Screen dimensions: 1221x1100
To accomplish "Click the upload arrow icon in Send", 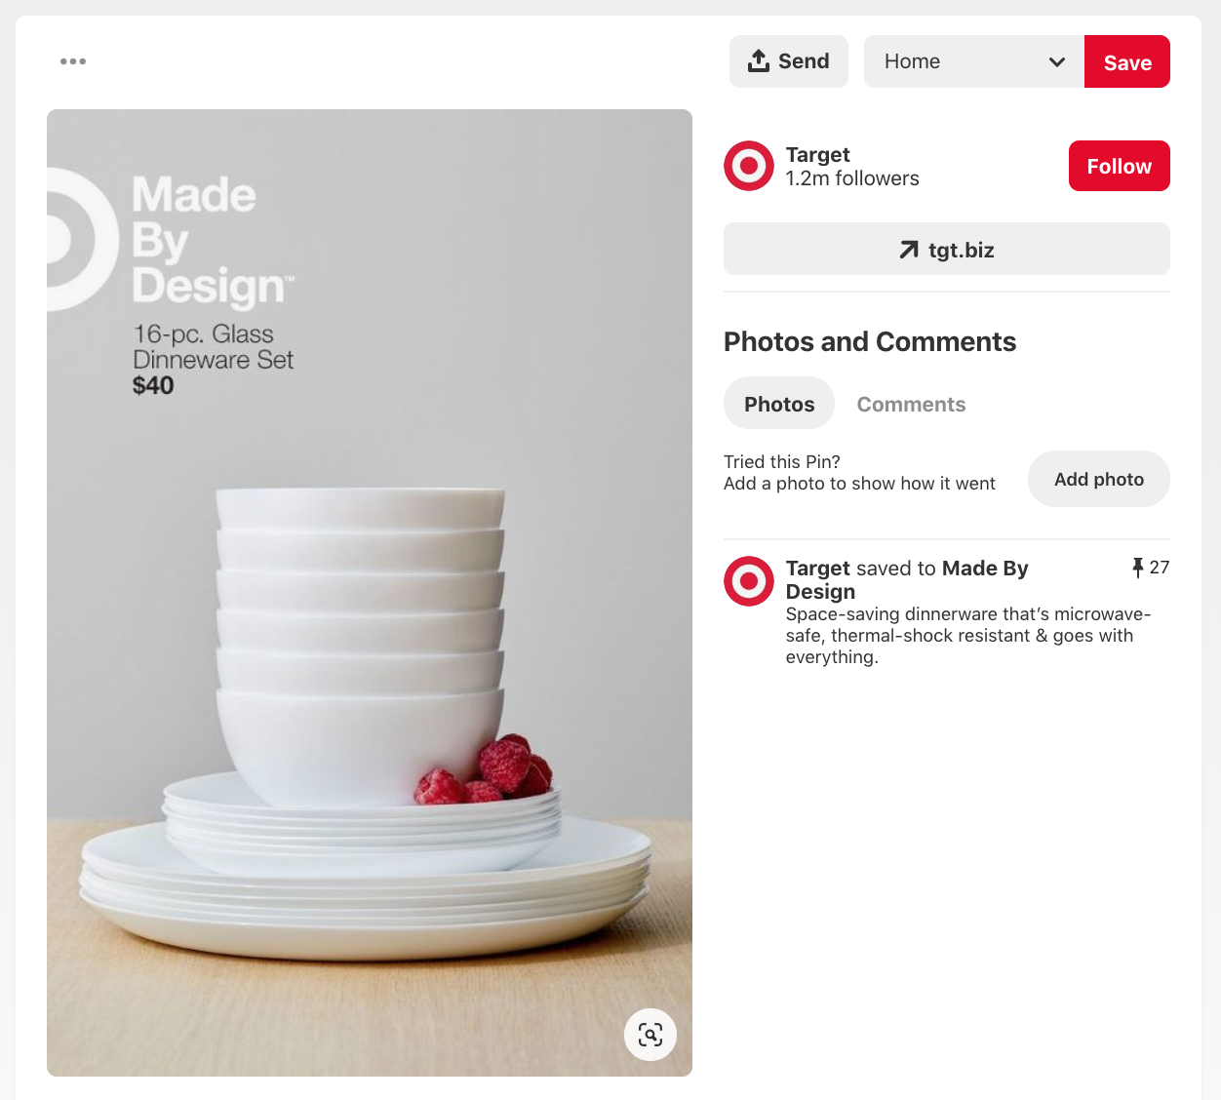I will coord(759,61).
